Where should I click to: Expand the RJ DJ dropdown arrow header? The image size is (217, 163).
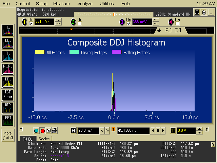tap(159, 31)
